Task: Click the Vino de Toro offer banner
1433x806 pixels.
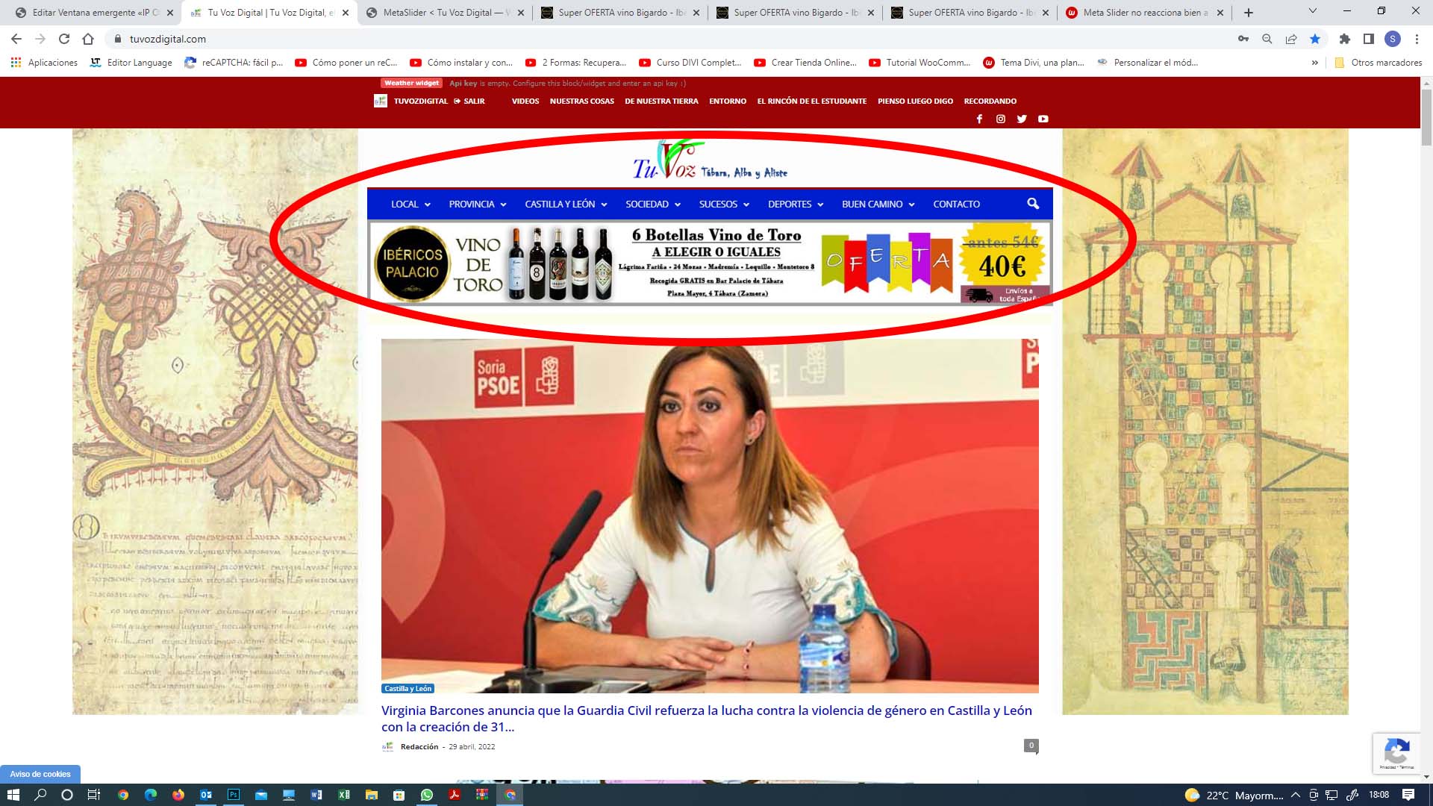Action: point(710,263)
